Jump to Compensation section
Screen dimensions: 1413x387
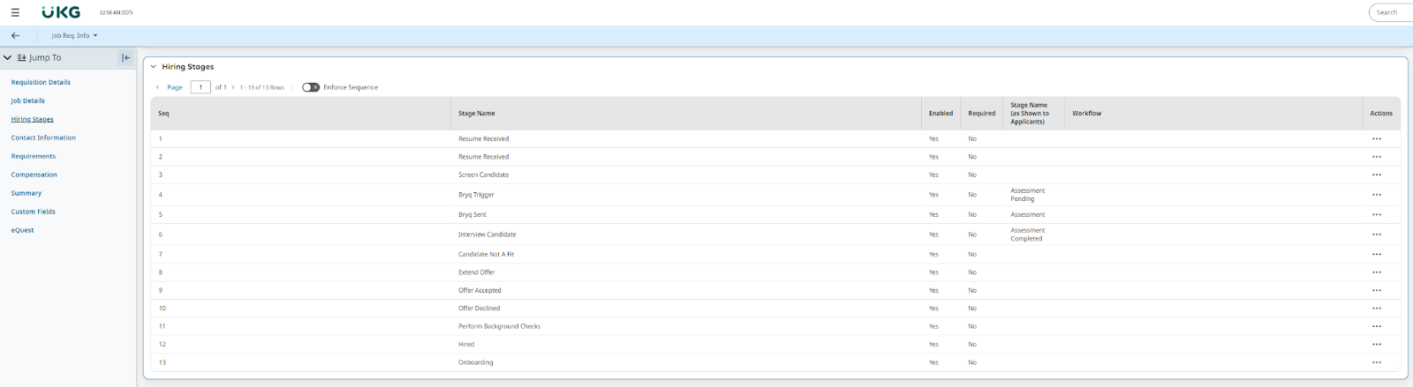point(34,175)
